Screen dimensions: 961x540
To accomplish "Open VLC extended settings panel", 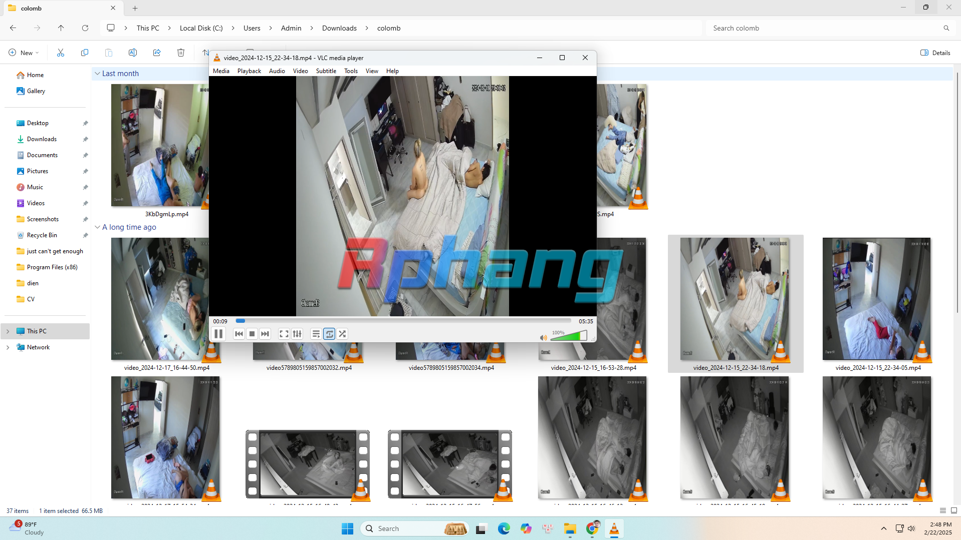I will 297,334.
